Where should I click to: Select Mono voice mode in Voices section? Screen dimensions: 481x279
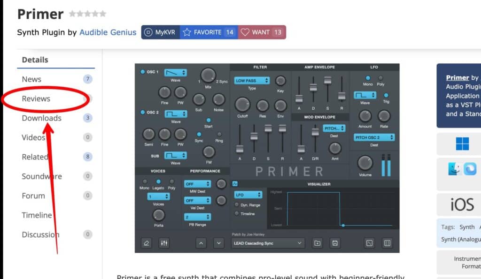click(x=145, y=181)
